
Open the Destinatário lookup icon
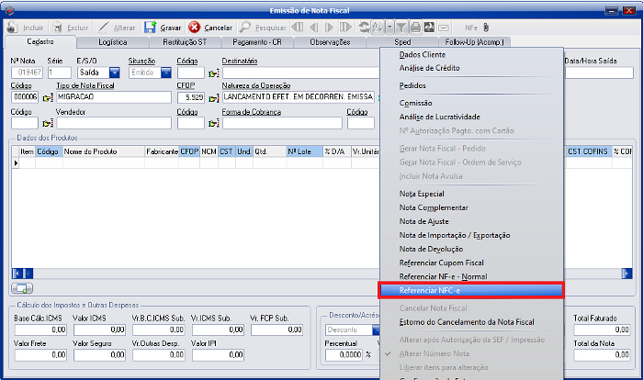pos(213,73)
